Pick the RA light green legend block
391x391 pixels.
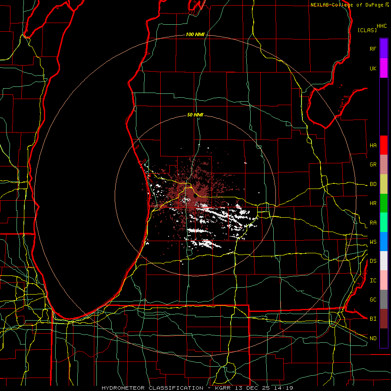(384, 222)
